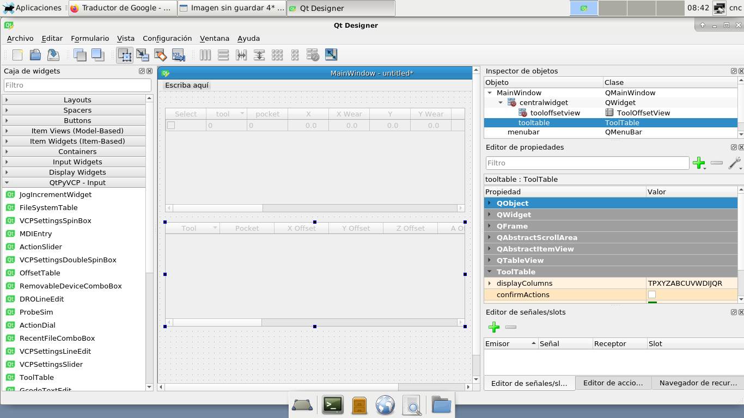Add dynamic property with green plus

(699, 163)
